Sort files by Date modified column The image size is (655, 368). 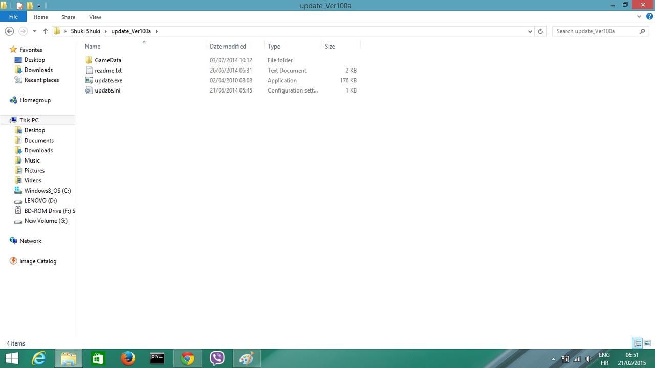[228, 47]
